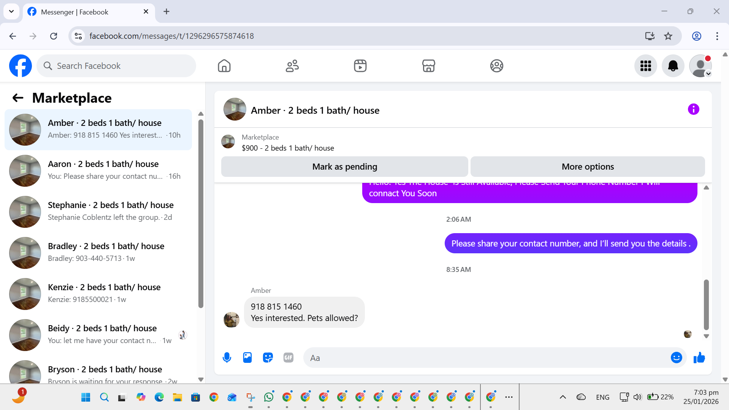
Task: Select the Messenger | Facebook tab
Action: (x=89, y=12)
